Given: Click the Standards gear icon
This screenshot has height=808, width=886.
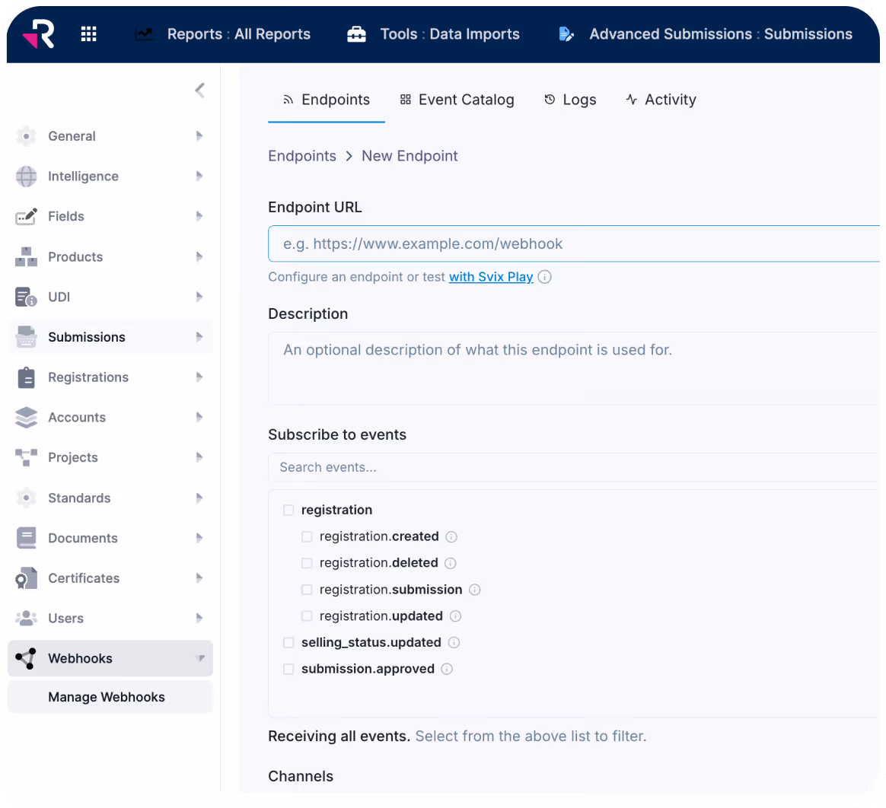Looking at the screenshot, I should [x=26, y=498].
